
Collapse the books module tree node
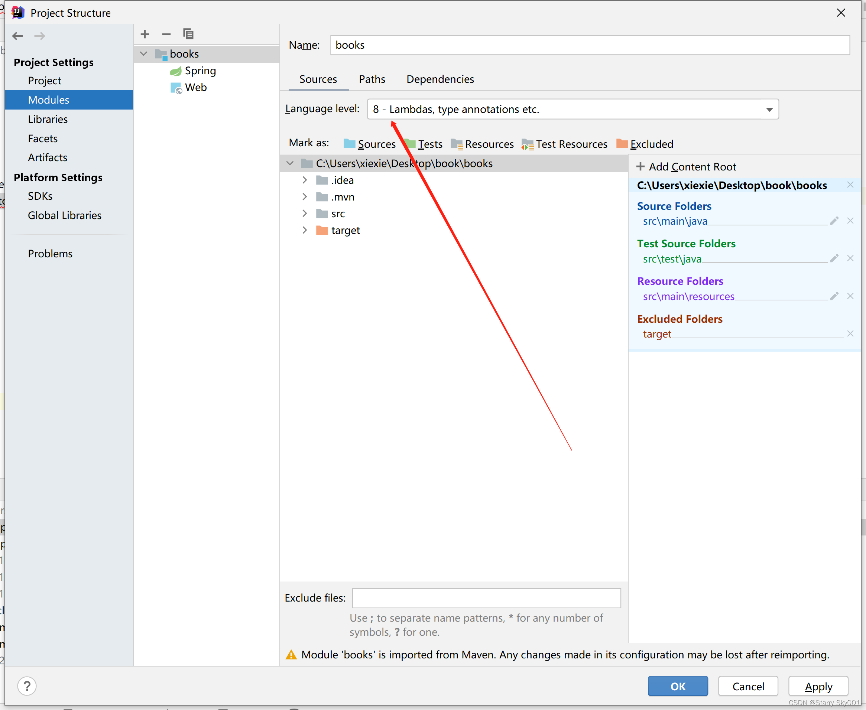(x=143, y=53)
